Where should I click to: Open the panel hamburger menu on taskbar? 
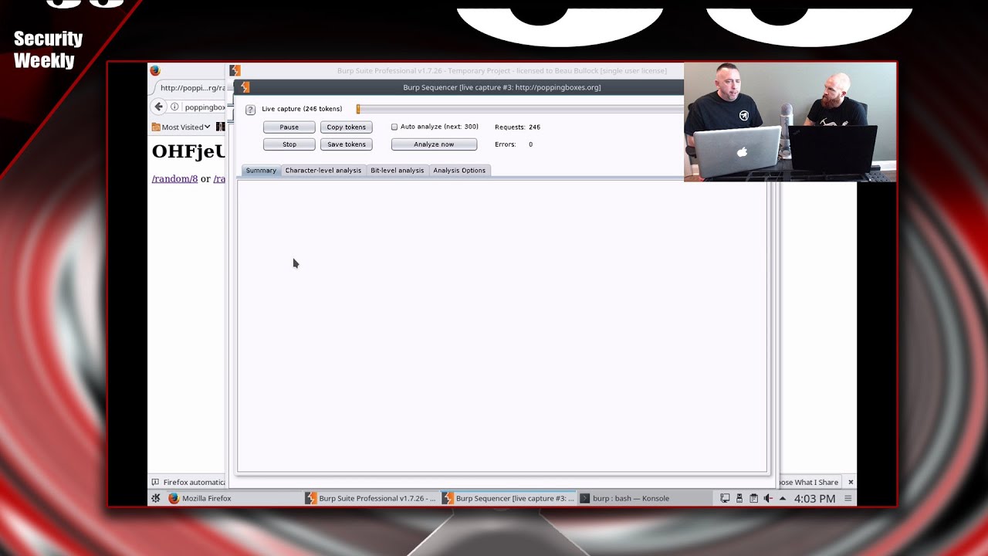click(848, 498)
